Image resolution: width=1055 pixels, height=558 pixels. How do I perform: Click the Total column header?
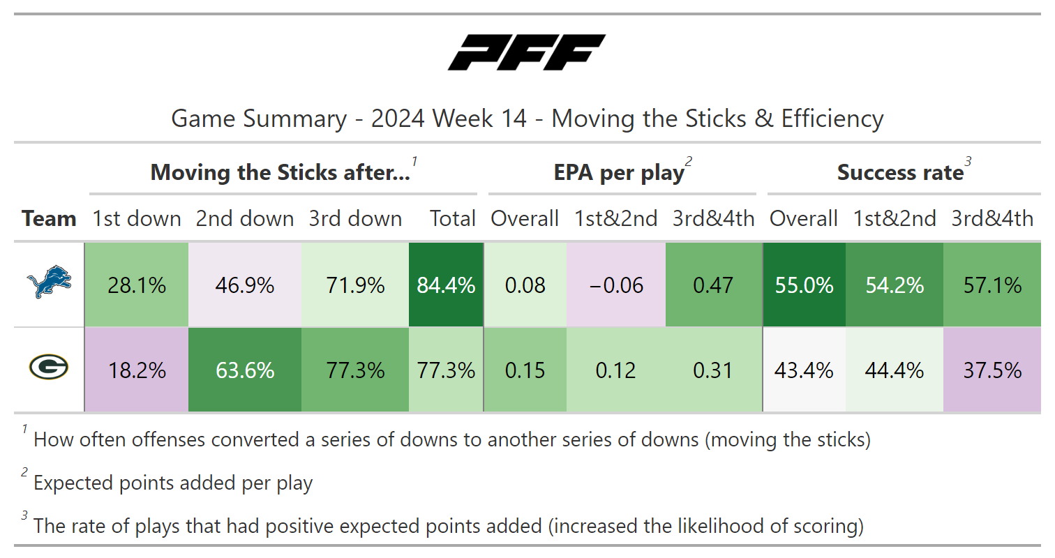453,218
